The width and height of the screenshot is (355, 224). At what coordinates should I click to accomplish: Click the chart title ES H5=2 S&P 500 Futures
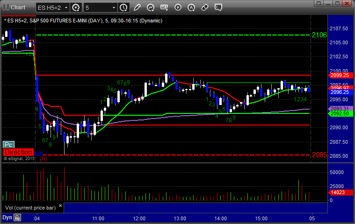tap(83, 21)
